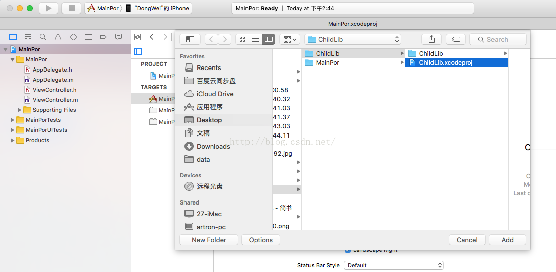Open the Symbol navigator hierarchy icon

[28, 37]
